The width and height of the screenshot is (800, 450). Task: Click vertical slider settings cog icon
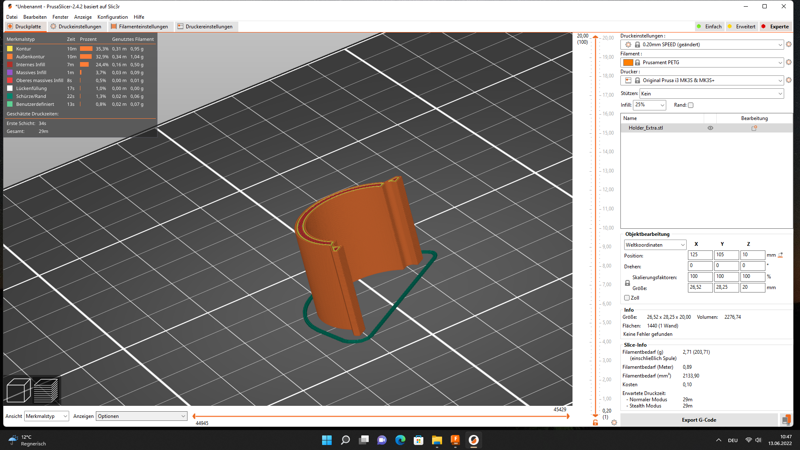[614, 422]
